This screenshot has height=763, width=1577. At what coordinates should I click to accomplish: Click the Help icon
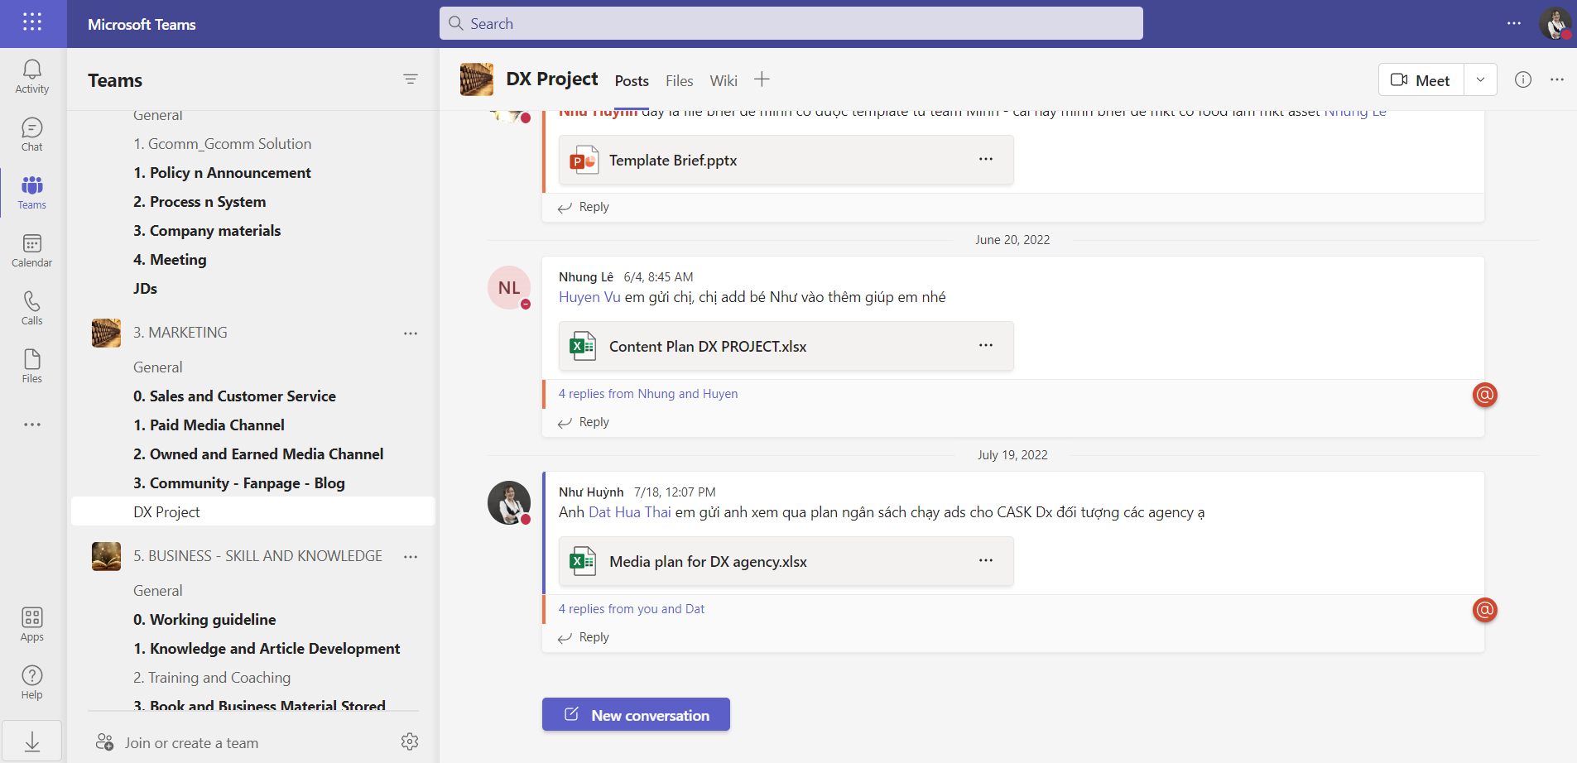[x=32, y=682]
